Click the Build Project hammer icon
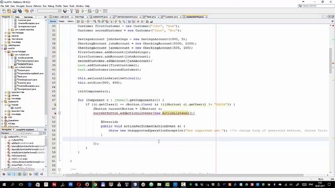335x188 pixels. point(71,11)
